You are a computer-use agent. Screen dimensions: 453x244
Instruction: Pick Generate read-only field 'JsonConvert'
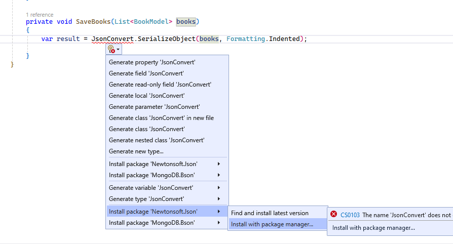click(160, 85)
